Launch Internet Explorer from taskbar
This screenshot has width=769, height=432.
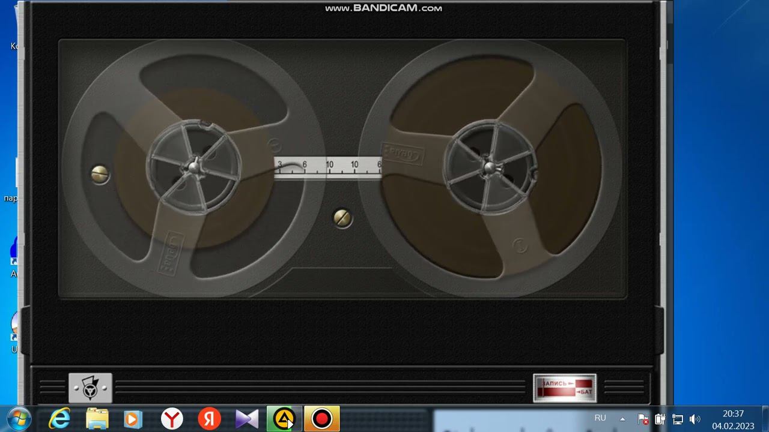[x=59, y=419]
